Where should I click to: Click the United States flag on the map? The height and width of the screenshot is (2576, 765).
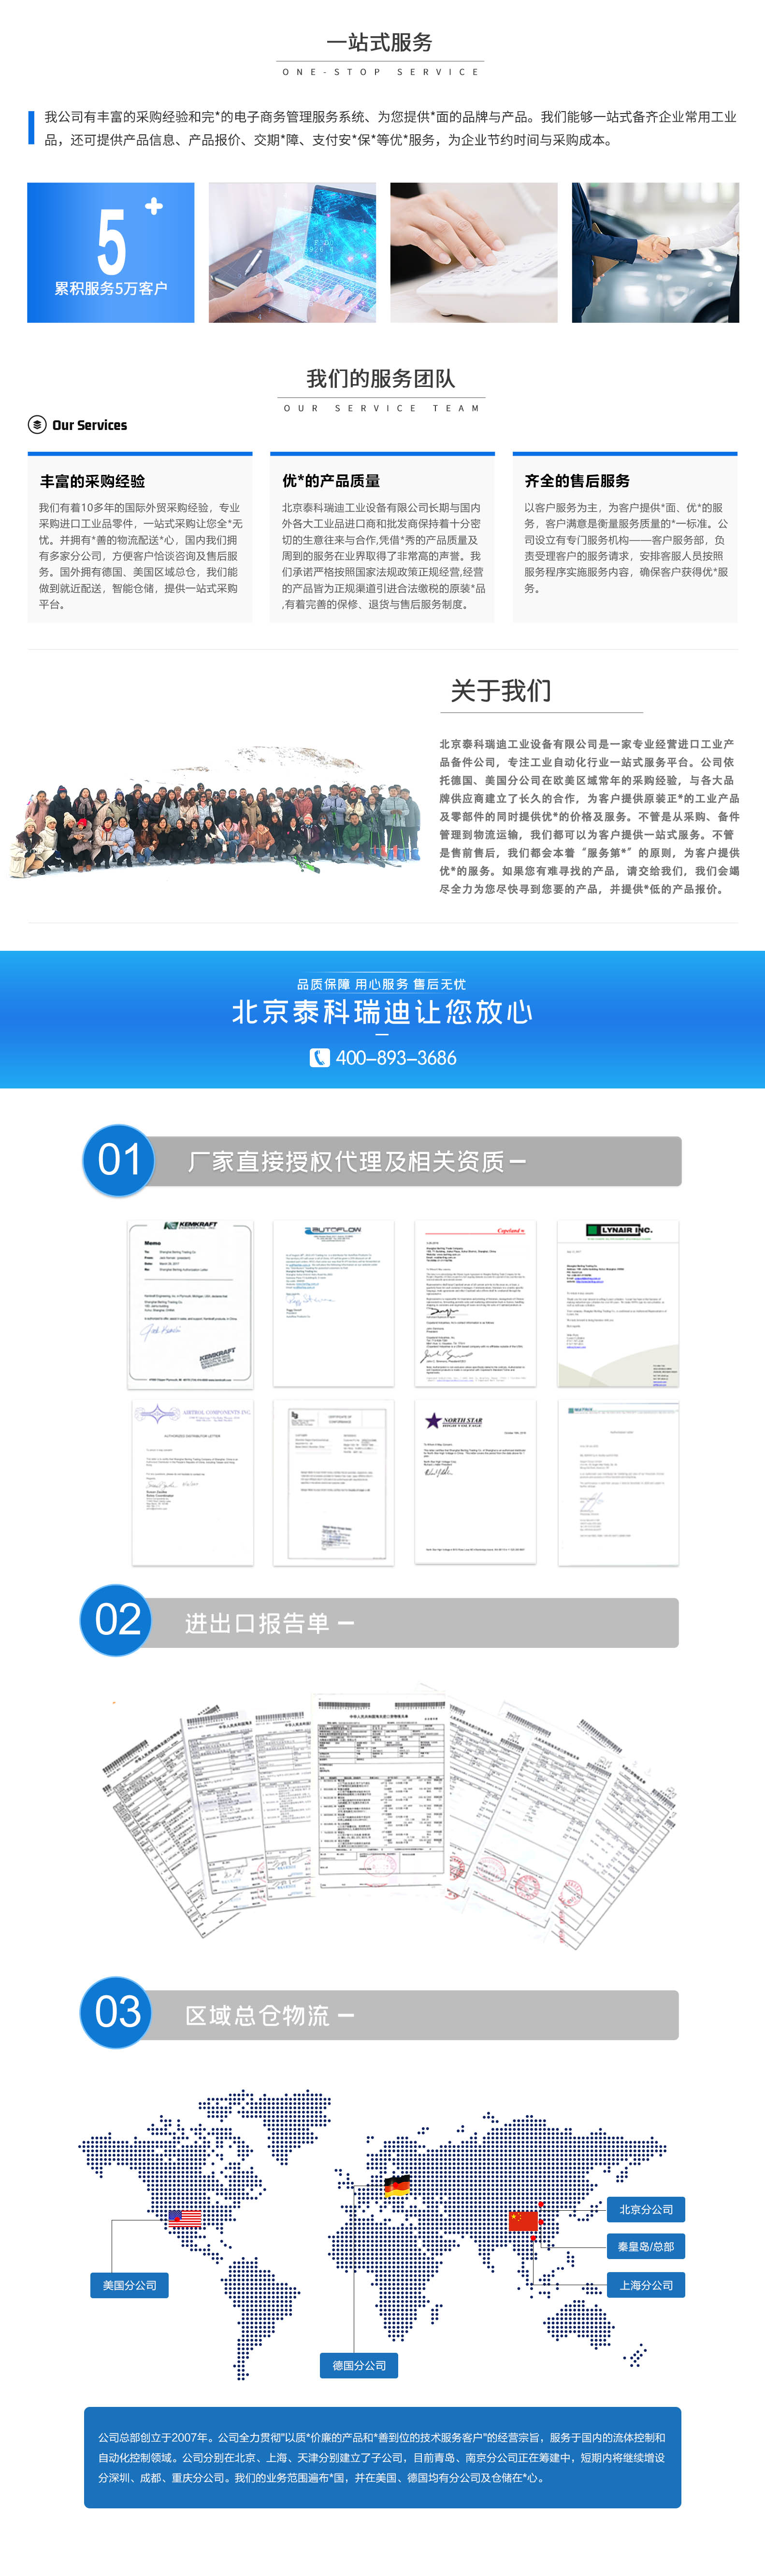pyautogui.click(x=185, y=2219)
